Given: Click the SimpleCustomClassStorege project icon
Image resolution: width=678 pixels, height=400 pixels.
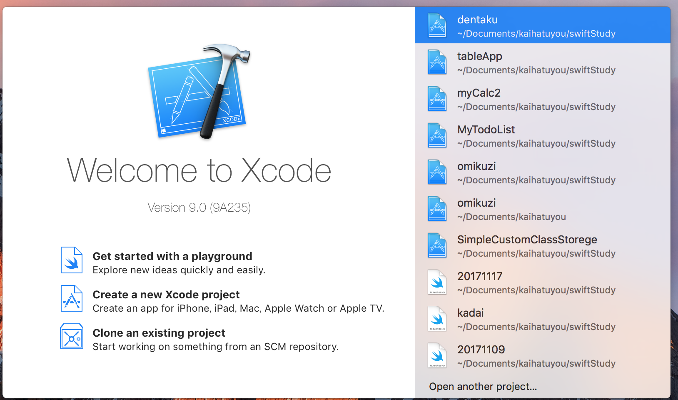Looking at the screenshot, I should 437,245.
